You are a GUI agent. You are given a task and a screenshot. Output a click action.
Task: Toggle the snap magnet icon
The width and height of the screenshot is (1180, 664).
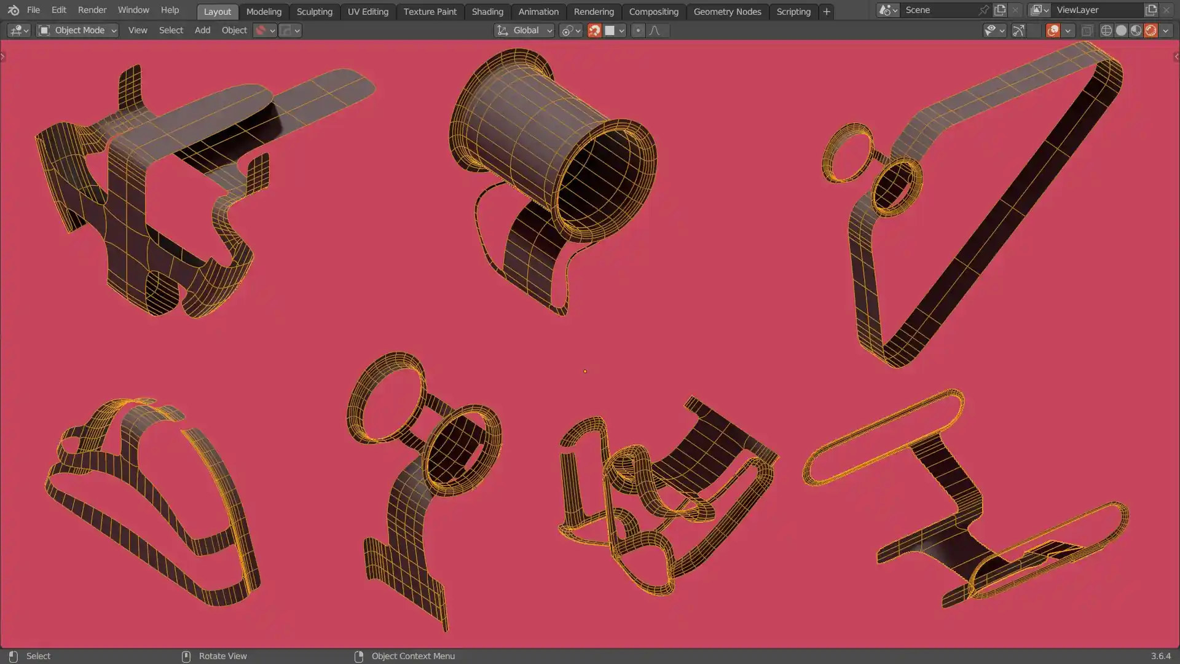(594, 31)
